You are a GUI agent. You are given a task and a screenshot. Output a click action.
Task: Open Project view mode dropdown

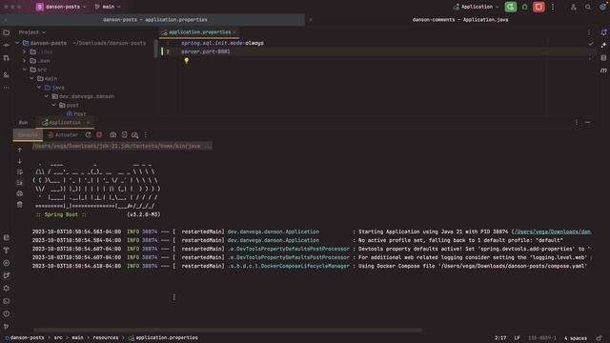[32, 32]
